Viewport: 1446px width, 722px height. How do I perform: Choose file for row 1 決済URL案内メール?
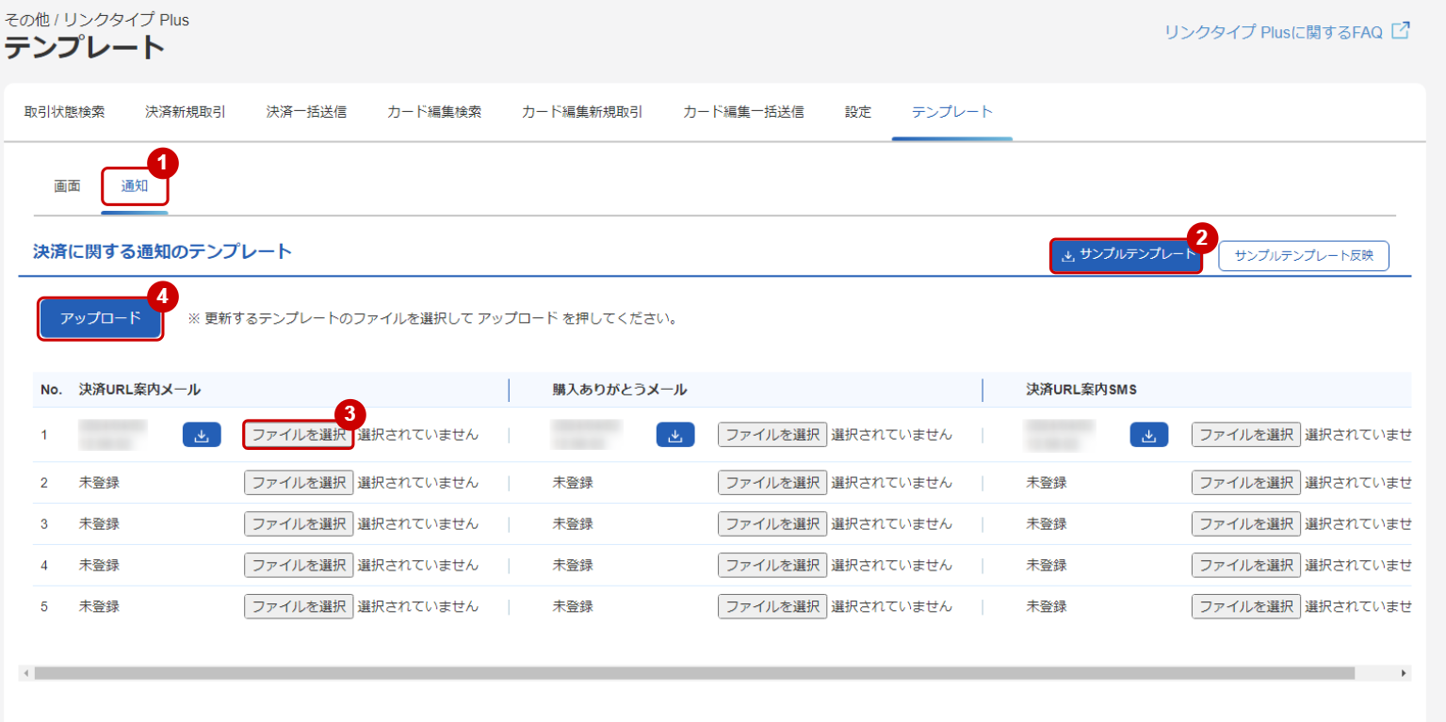pyautogui.click(x=299, y=435)
